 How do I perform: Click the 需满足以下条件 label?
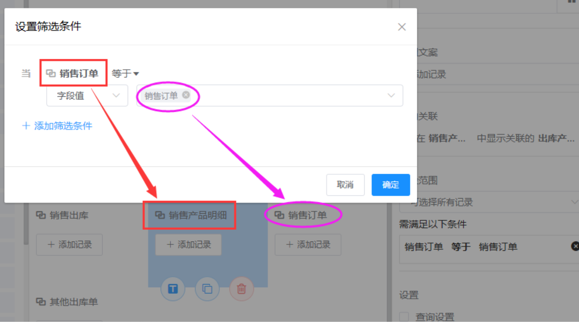433,224
